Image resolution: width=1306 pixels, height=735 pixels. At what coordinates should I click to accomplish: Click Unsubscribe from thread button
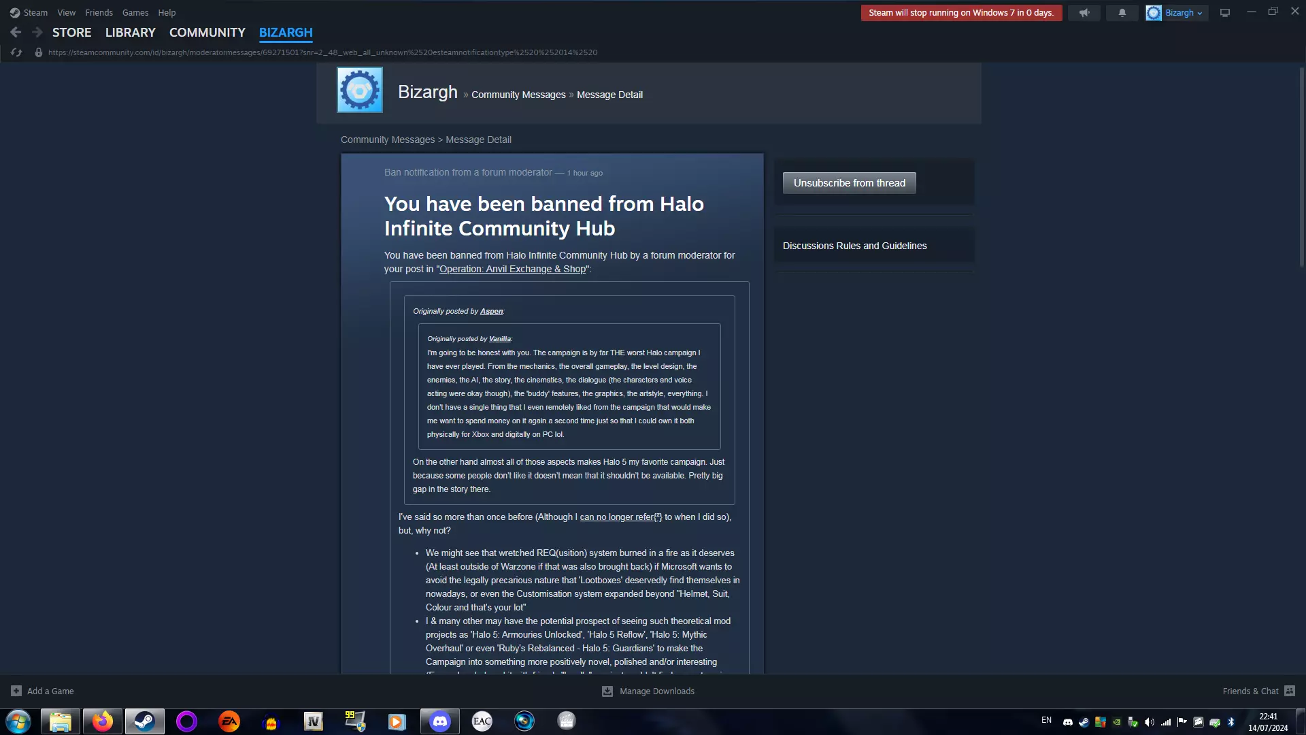pyautogui.click(x=849, y=183)
